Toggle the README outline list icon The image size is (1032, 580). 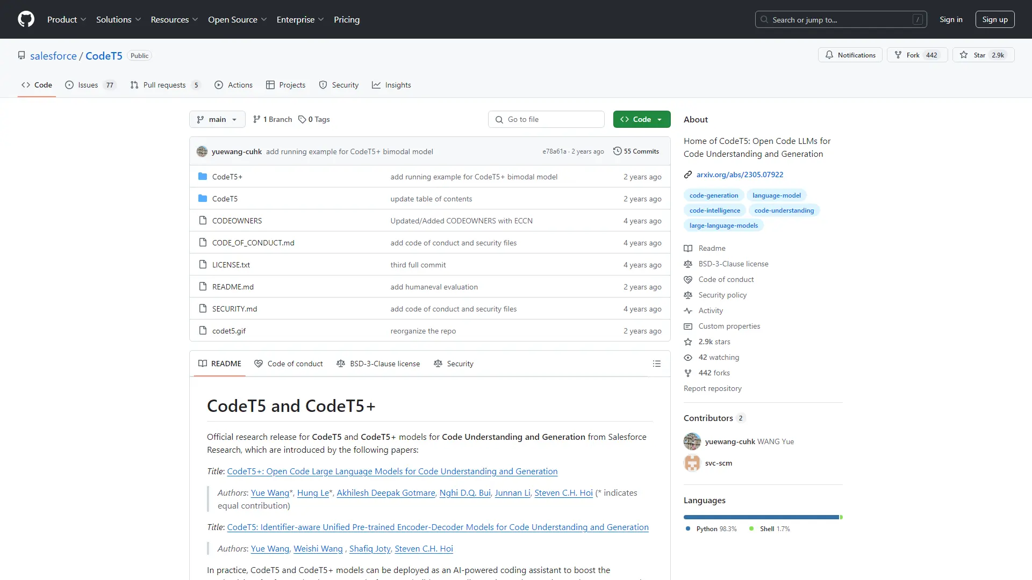[x=657, y=364]
